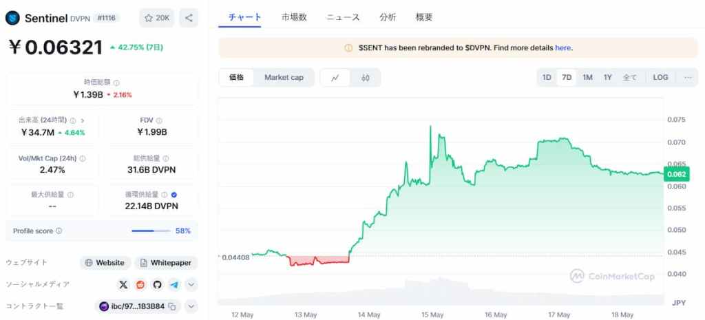This screenshot has width=705, height=320.
Task: Toggle LOG scale on chart
Action: [x=660, y=77]
